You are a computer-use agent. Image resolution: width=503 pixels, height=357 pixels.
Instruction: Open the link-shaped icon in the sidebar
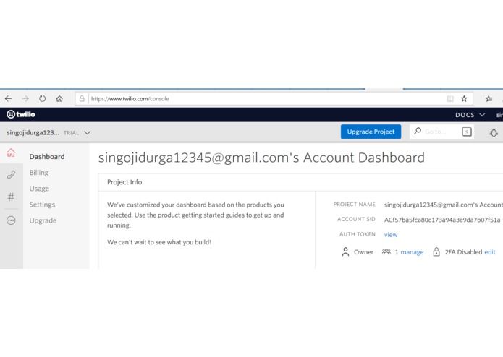[11, 174]
